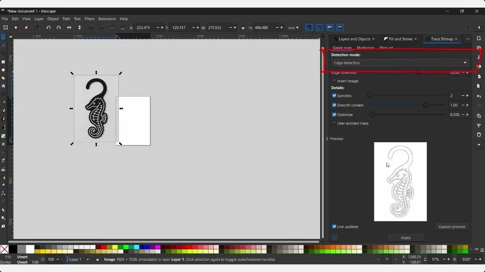The height and width of the screenshot is (272, 485).
Task: Flip selection horizontally
Action: [x=69, y=27]
